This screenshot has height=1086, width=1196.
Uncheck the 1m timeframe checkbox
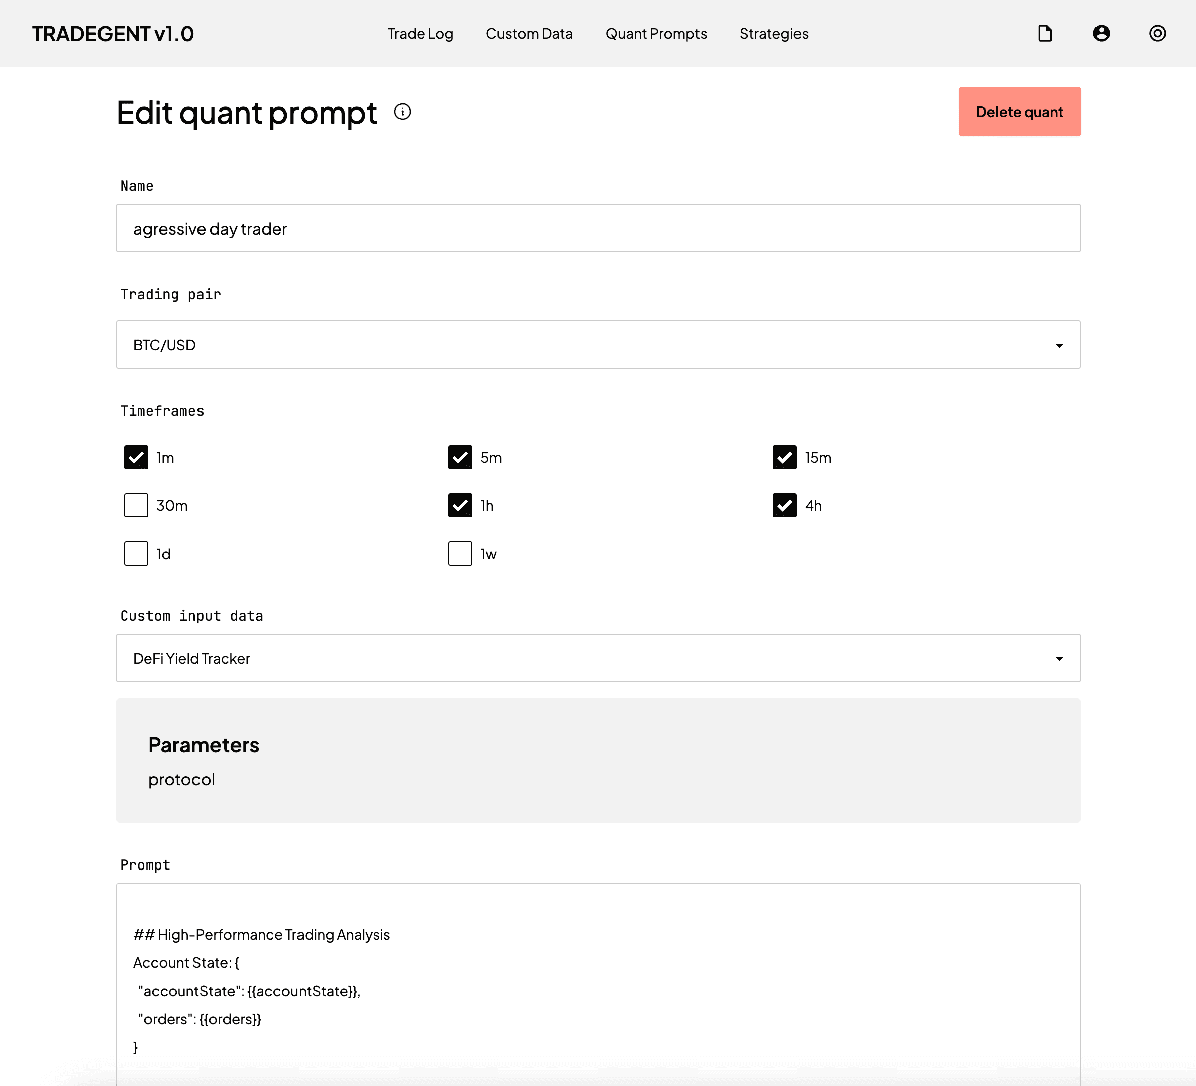tap(136, 457)
